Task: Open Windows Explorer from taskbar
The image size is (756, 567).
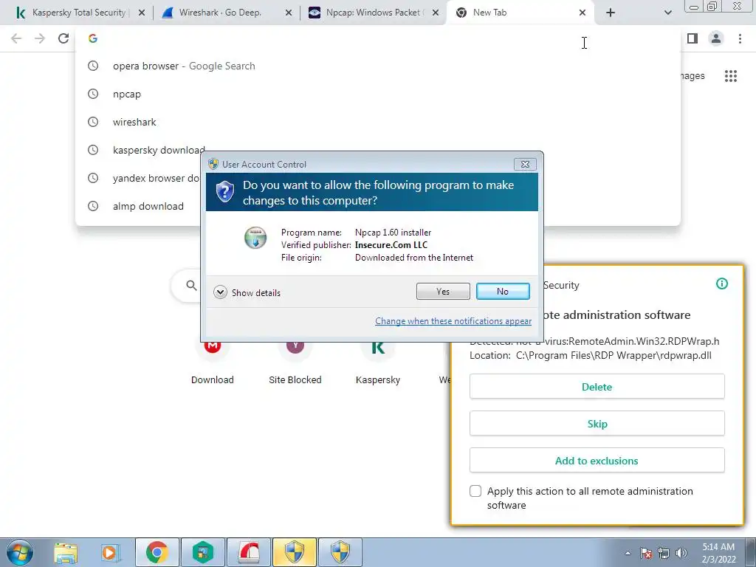Action: point(66,552)
